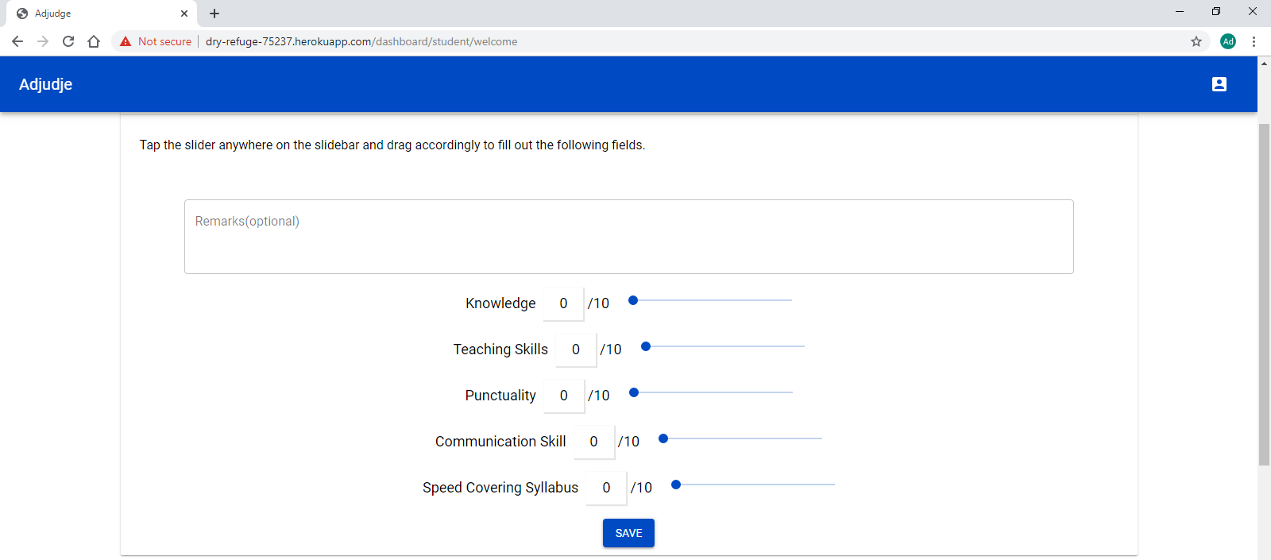1271x560 pixels.
Task: Click the page vertical scrollbar thumb
Action: point(1264,294)
